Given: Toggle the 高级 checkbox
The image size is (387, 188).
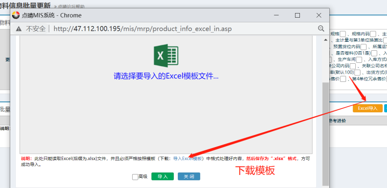Looking at the screenshot, I should [135, 177].
